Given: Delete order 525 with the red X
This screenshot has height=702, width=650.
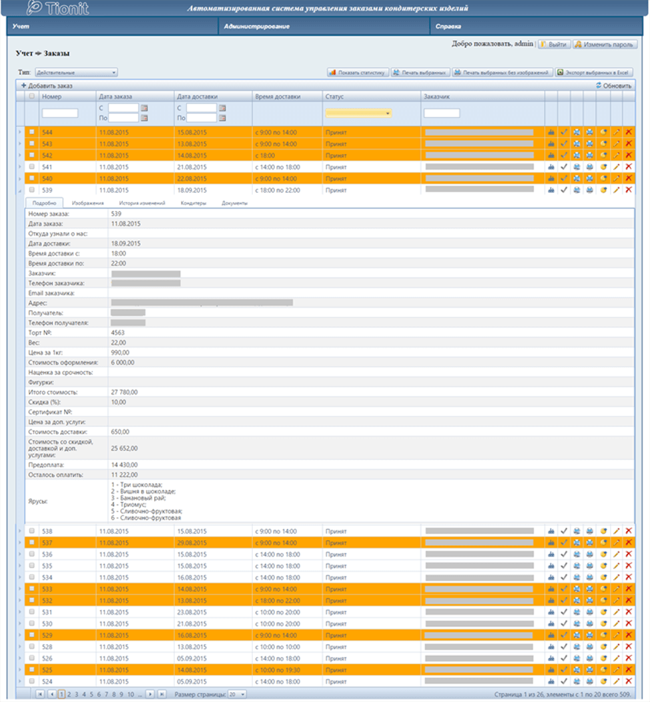Looking at the screenshot, I should [x=629, y=670].
